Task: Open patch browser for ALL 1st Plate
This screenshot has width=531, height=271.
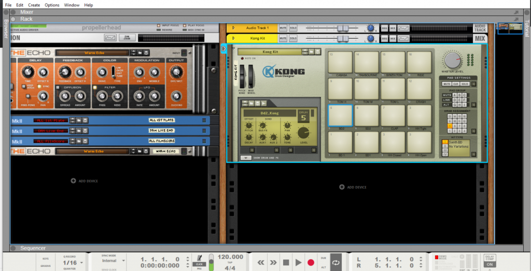Action: tap(79, 120)
